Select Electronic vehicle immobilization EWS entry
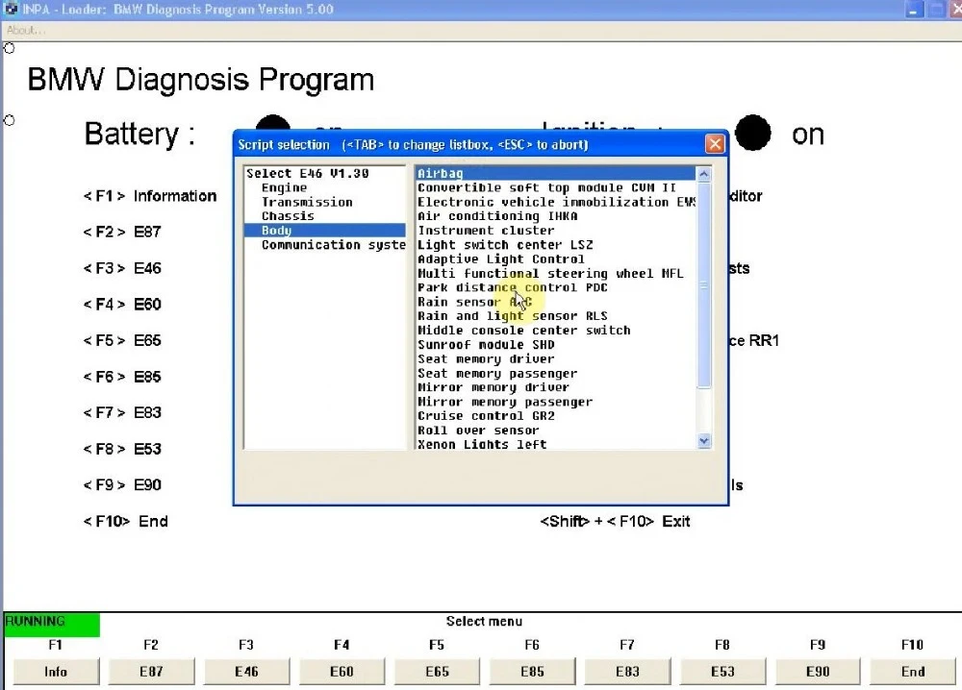Viewport: 962px width, 690px height. point(556,202)
